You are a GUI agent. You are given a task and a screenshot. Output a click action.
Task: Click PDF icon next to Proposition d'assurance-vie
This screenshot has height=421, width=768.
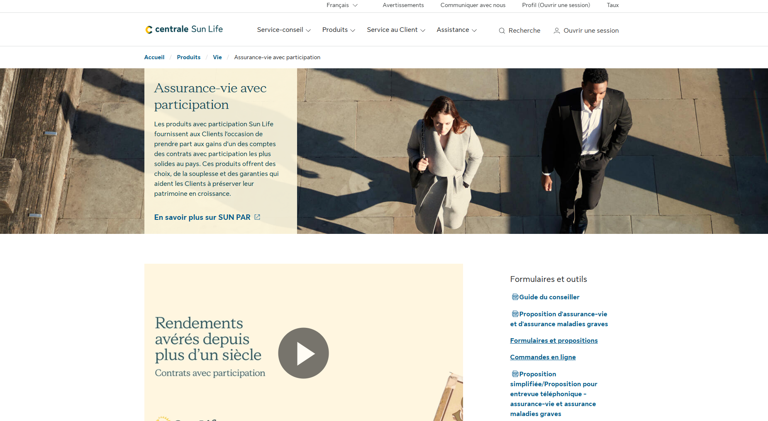pyautogui.click(x=514, y=314)
